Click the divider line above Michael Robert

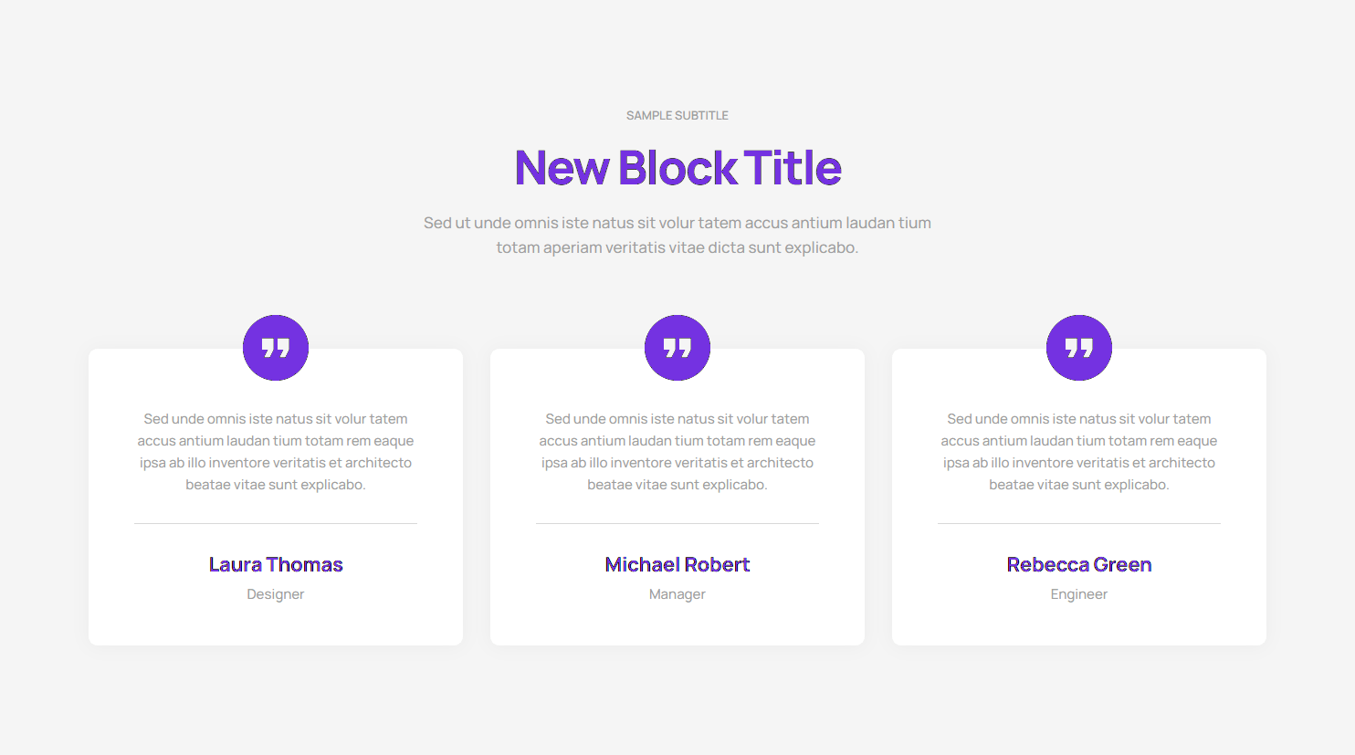[677, 523]
